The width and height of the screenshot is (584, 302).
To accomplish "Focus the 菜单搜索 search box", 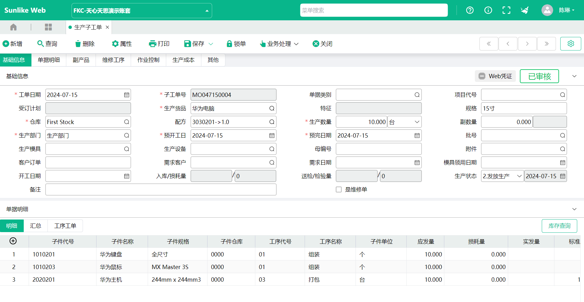I will 374,10.
